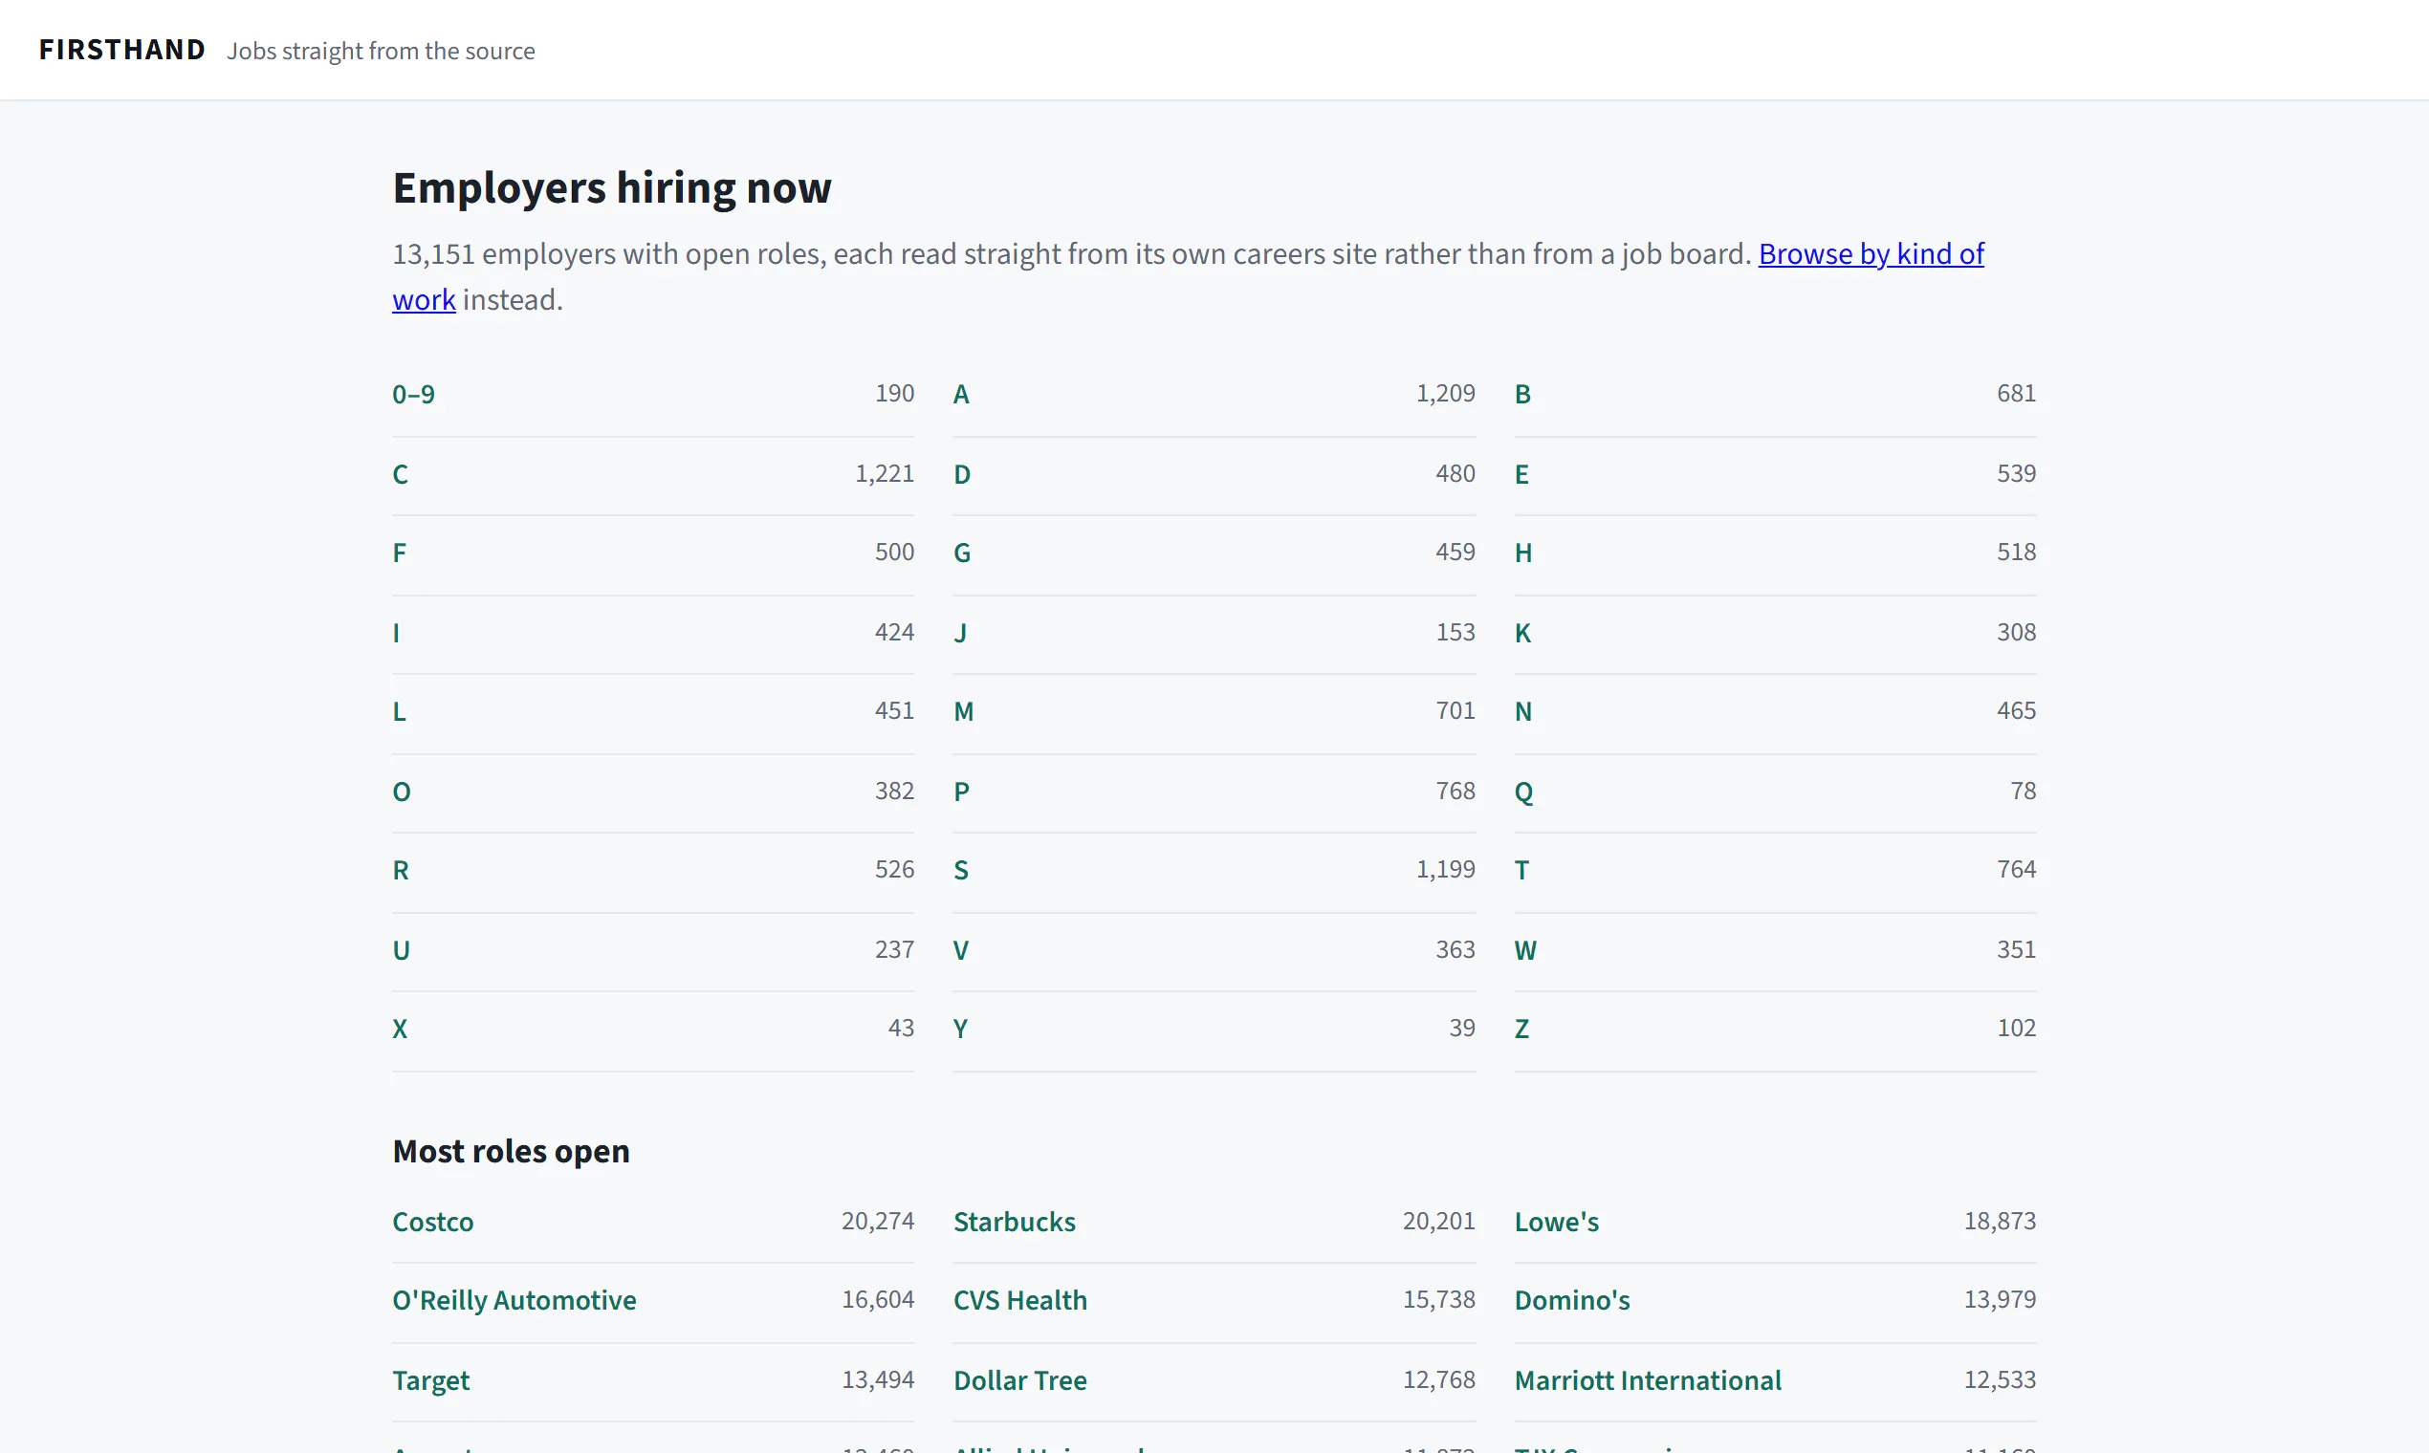Open Marriott International roles
2429x1453 pixels.
[x=1648, y=1380]
